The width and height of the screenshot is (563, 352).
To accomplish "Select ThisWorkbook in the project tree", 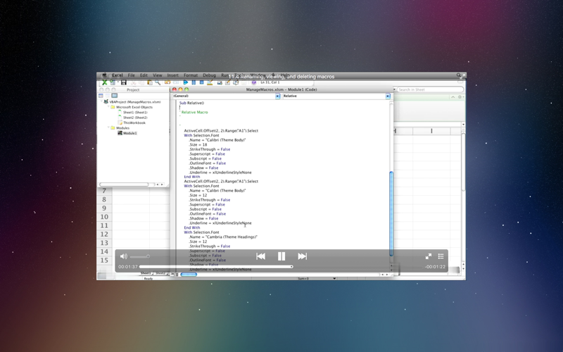I will pos(134,122).
